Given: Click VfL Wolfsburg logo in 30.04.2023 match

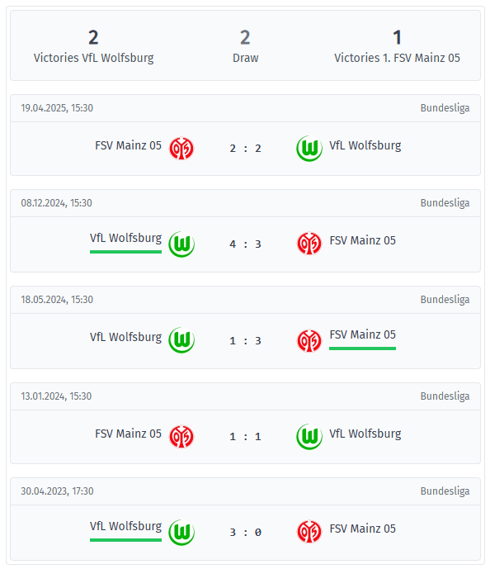Looking at the screenshot, I should (181, 533).
